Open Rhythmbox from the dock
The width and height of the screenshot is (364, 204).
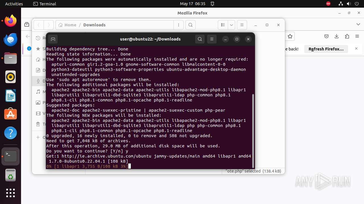[11, 77]
